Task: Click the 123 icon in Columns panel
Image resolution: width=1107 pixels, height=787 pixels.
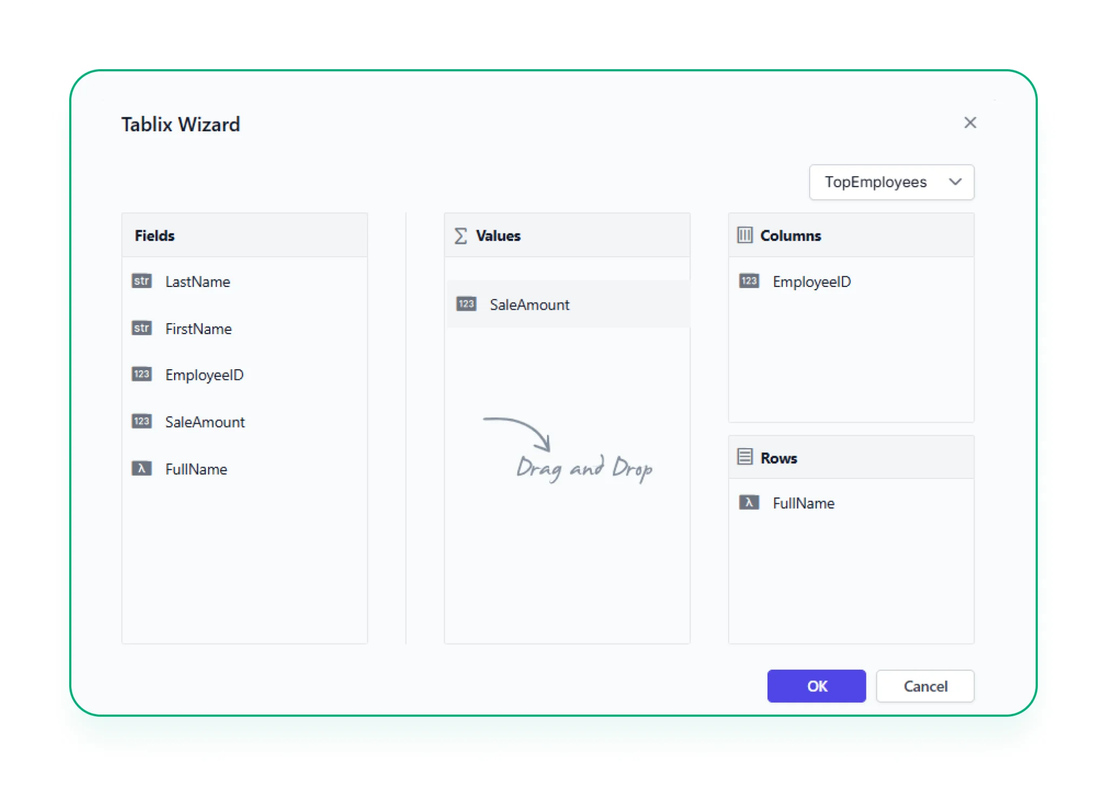Action: tap(749, 281)
